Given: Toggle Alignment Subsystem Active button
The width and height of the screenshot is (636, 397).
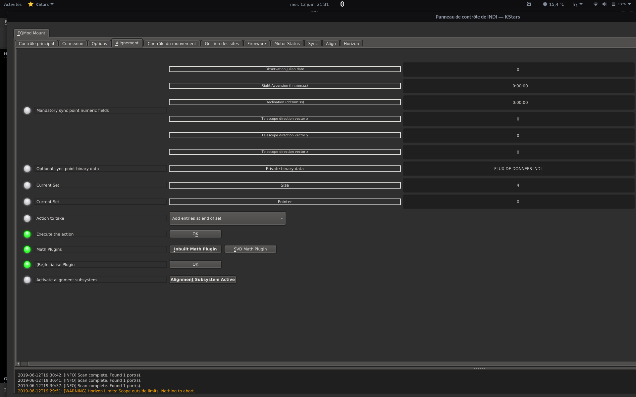Looking at the screenshot, I should 202,280.
